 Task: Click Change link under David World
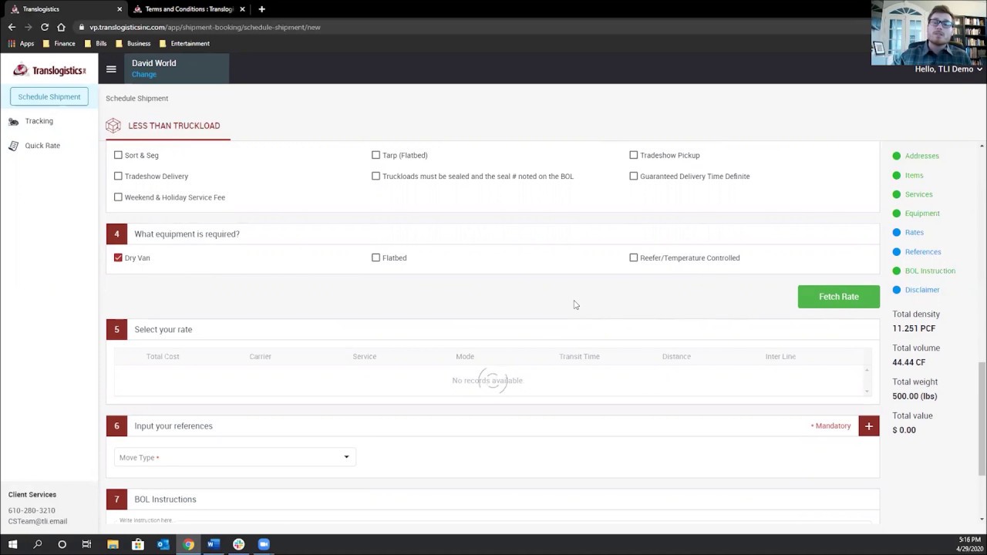pos(144,75)
